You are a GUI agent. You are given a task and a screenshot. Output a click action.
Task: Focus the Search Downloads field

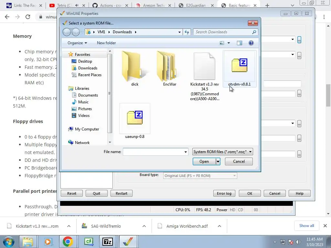(x=223, y=32)
